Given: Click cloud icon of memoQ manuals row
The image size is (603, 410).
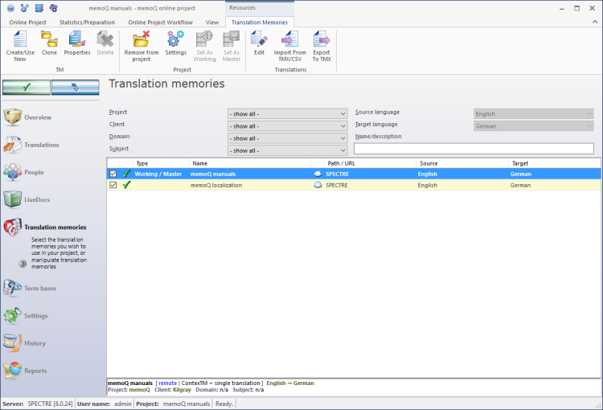Looking at the screenshot, I should pyautogui.click(x=318, y=174).
